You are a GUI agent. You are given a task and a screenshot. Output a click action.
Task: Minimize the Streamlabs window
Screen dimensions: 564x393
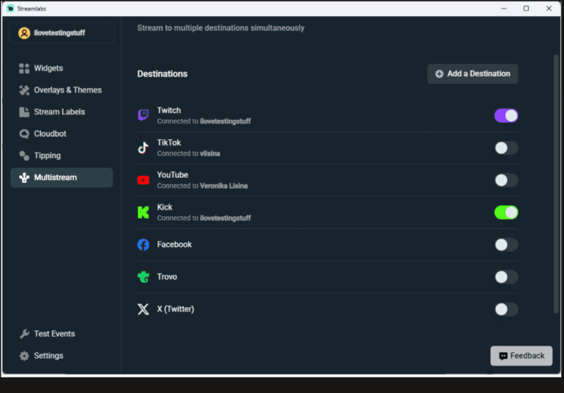504,8
